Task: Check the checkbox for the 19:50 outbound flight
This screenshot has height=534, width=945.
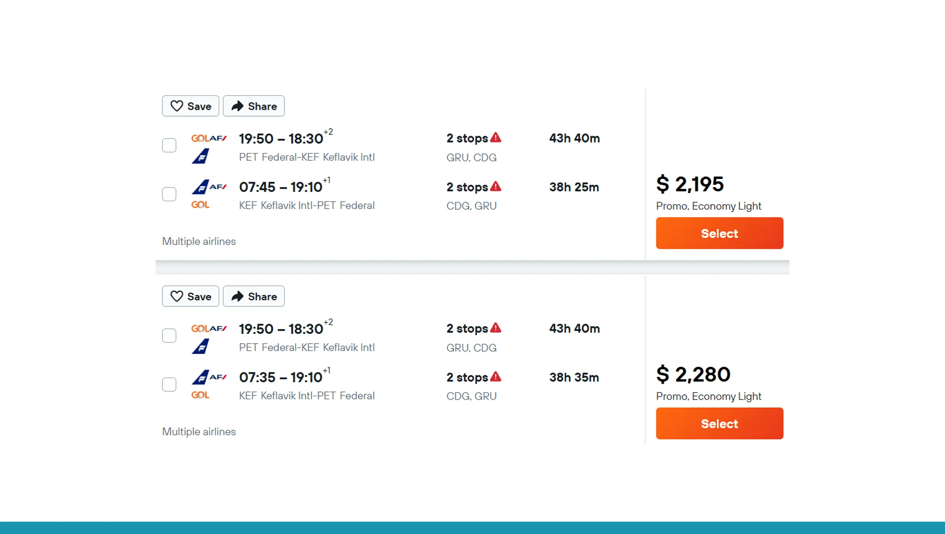Action: pos(169,145)
